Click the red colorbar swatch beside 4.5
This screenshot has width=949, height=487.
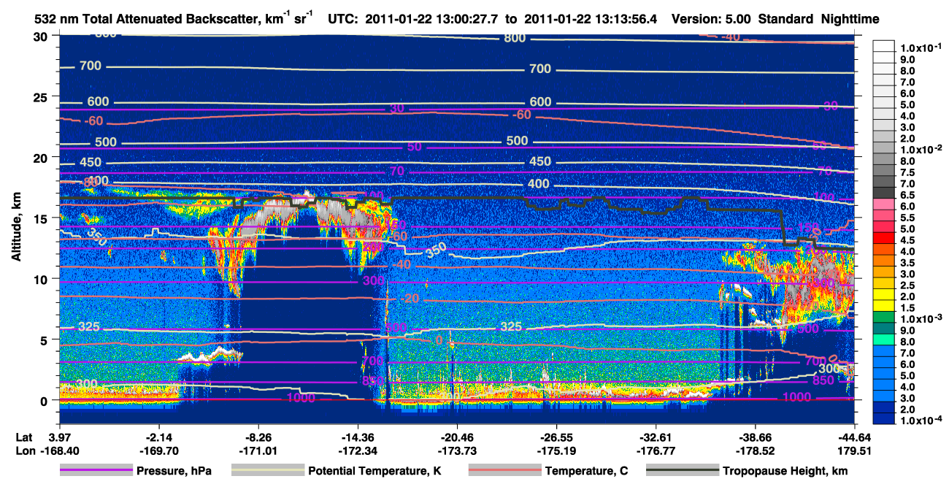click(884, 239)
